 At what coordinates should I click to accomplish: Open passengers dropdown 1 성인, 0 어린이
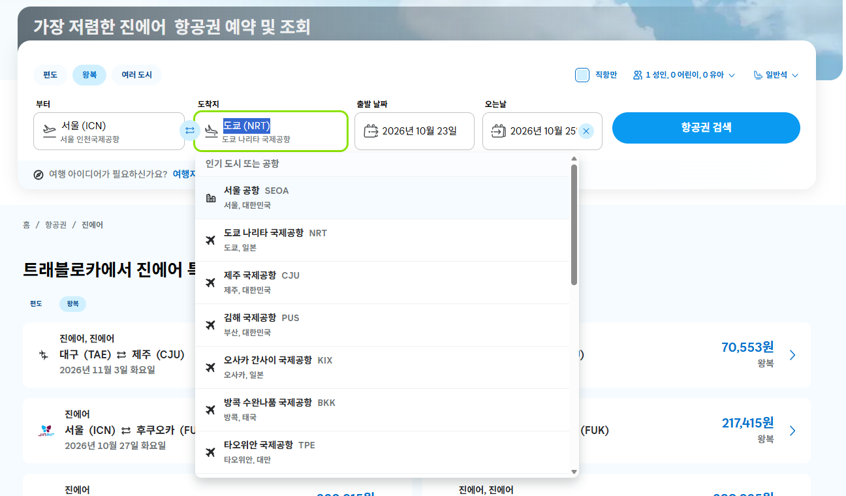[684, 75]
